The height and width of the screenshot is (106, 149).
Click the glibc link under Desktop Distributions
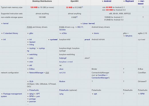31,33
